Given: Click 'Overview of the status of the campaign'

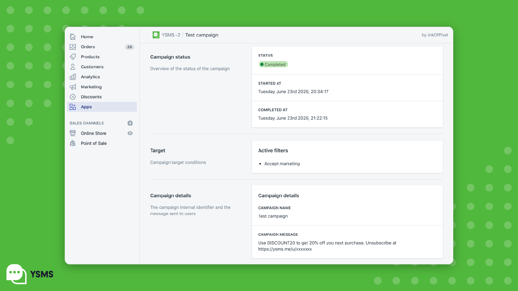Looking at the screenshot, I should (190, 69).
